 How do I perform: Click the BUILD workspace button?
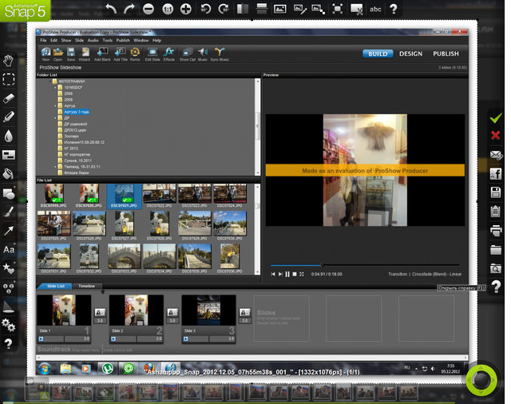coord(378,53)
